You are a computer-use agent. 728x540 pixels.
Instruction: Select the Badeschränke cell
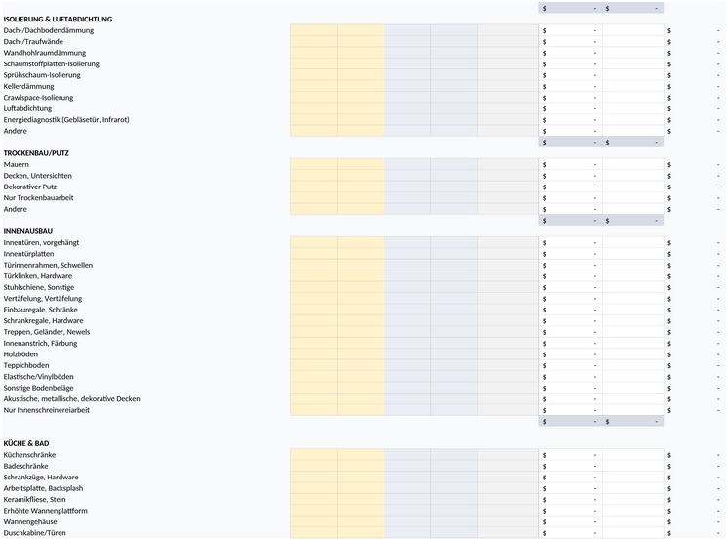(x=25, y=466)
